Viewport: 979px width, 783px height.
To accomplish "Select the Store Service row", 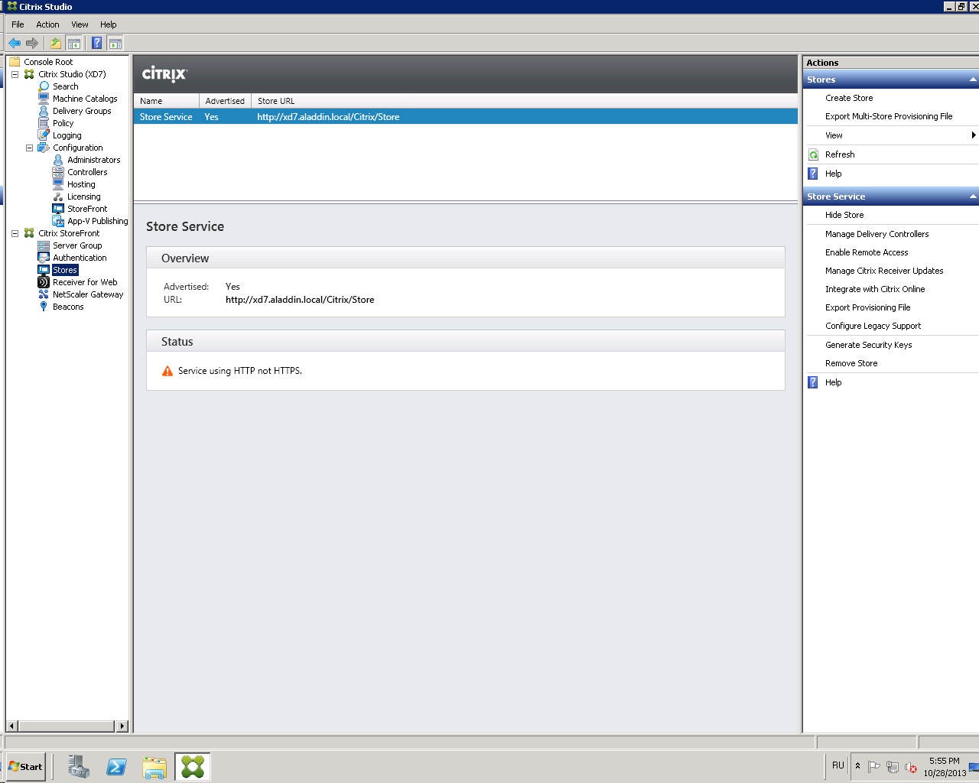I will point(466,117).
